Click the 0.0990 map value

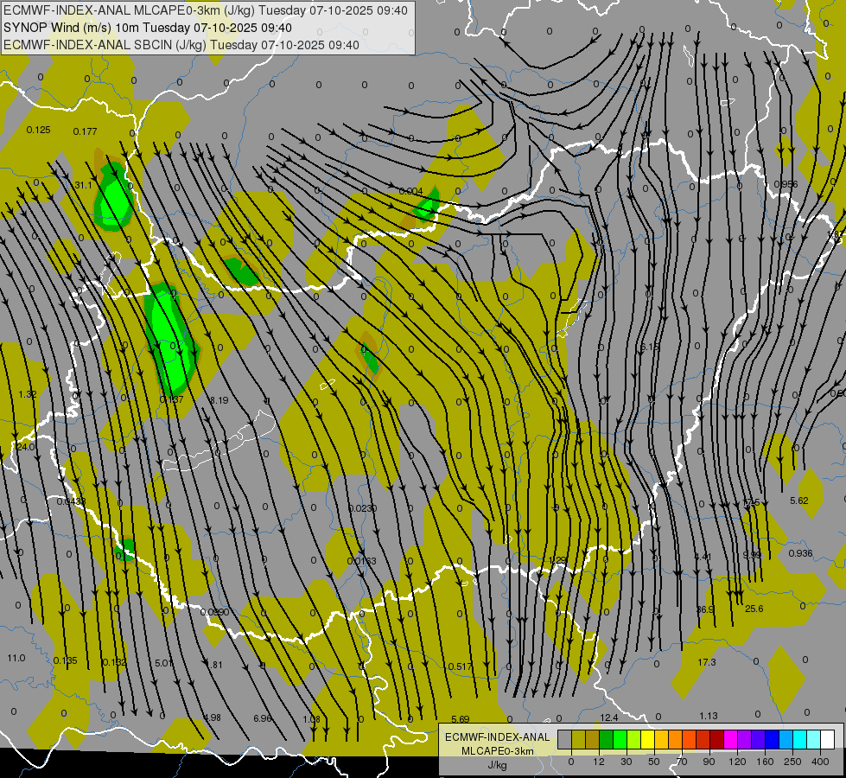coord(214,612)
